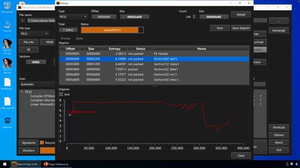Click the Offset input field 00000000
The image size is (300, 168).
pyautogui.click(x=104, y=17)
